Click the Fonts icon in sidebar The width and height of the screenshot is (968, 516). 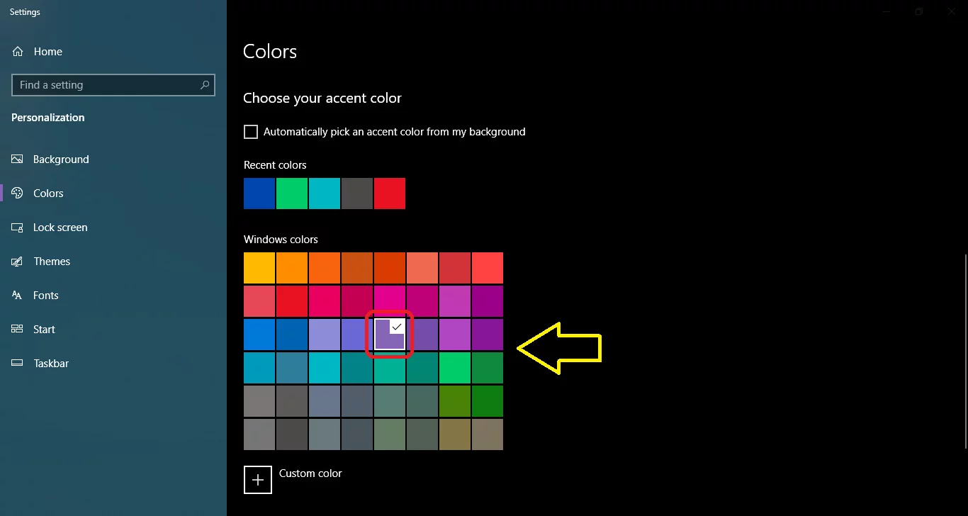pyautogui.click(x=18, y=296)
